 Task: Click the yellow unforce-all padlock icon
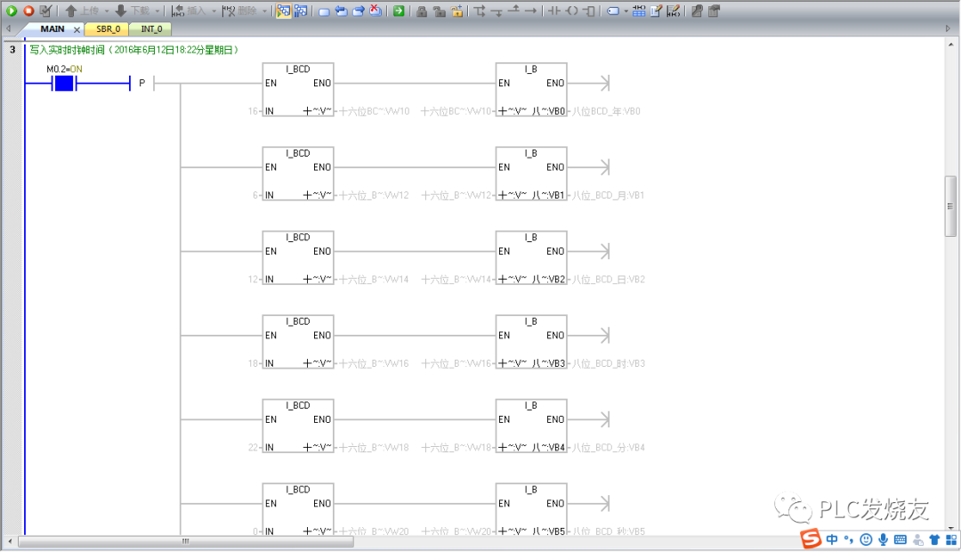point(457,11)
